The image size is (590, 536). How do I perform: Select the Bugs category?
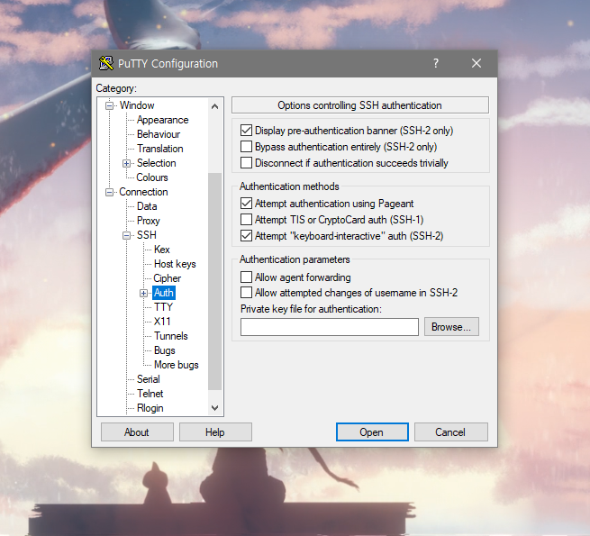point(165,350)
